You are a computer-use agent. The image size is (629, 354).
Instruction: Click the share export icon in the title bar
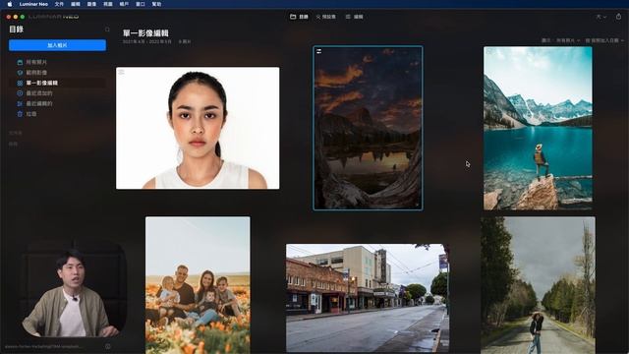(x=618, y=17)
